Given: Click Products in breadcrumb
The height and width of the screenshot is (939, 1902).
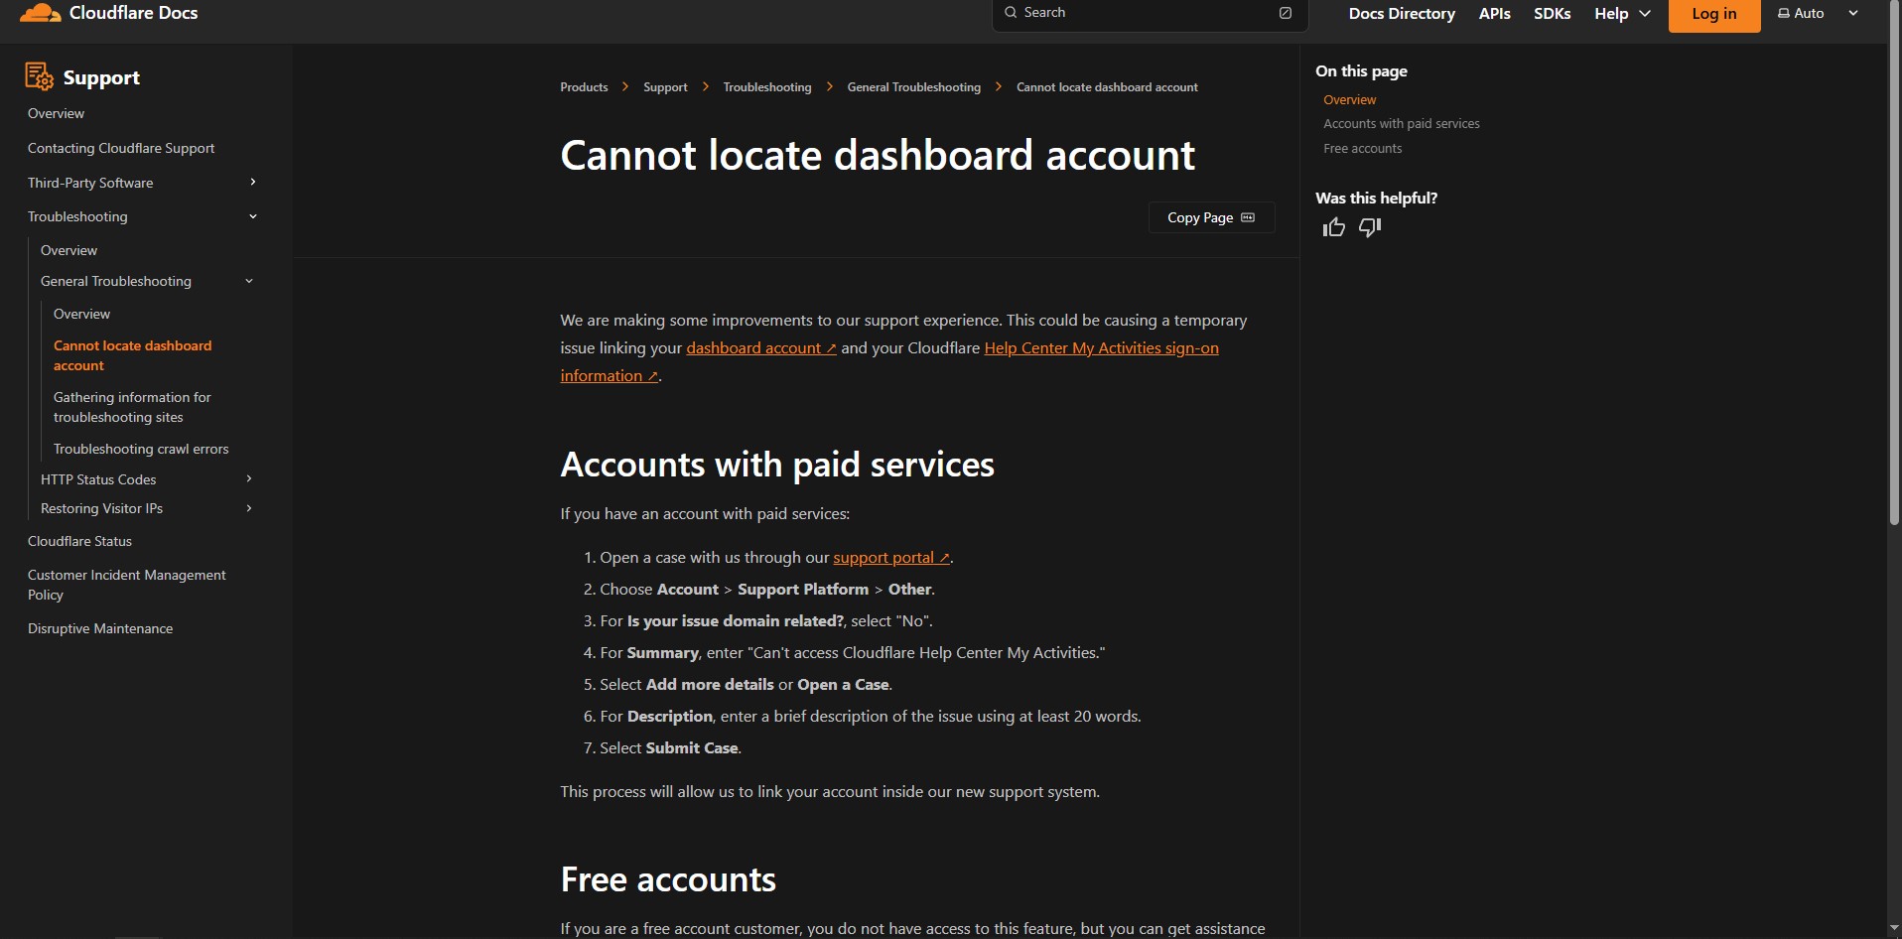Looking at the screenshot, I should pyautogui.click(x=584, y=87).
